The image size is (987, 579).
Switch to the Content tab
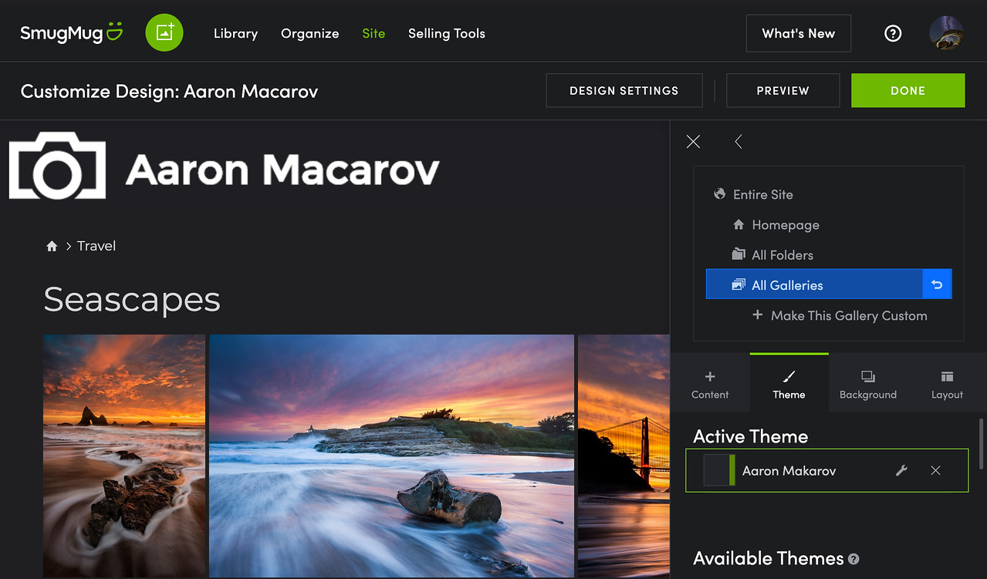pos(710,385)
